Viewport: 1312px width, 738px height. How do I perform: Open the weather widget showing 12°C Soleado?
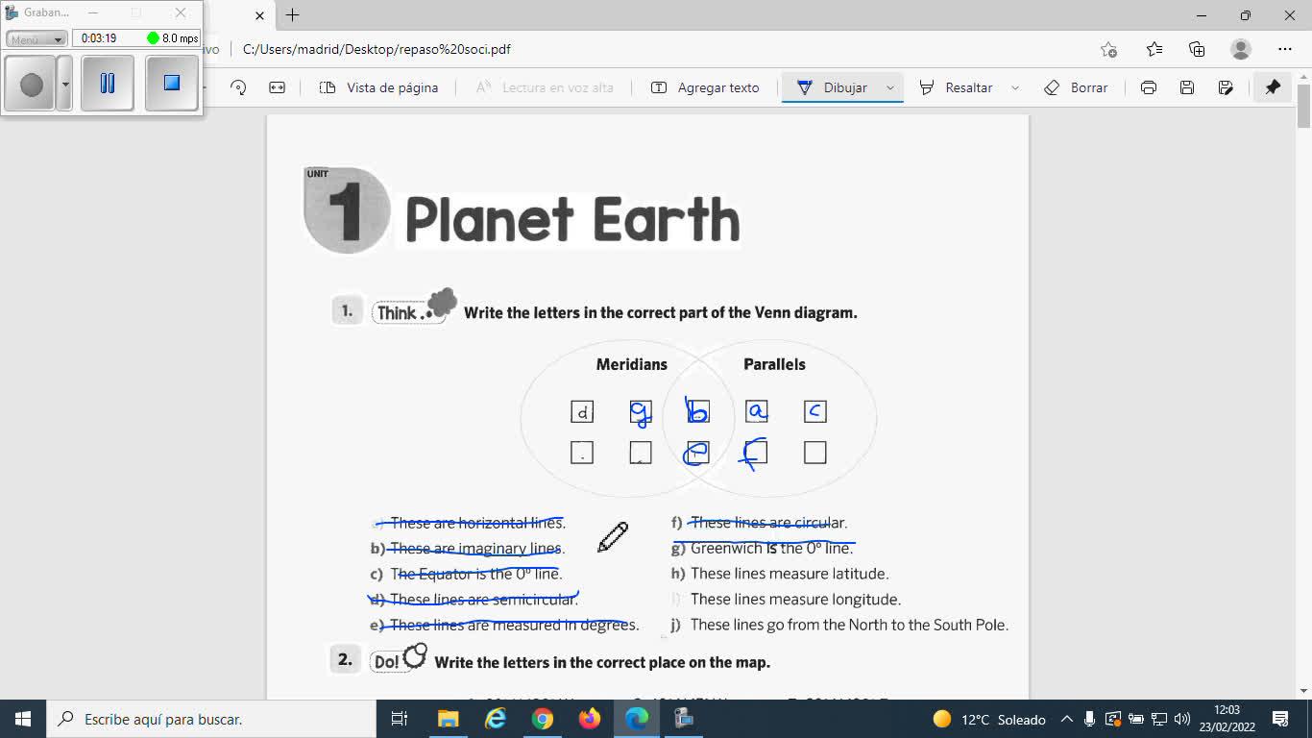pyautogui.click(x=989, y=719)
